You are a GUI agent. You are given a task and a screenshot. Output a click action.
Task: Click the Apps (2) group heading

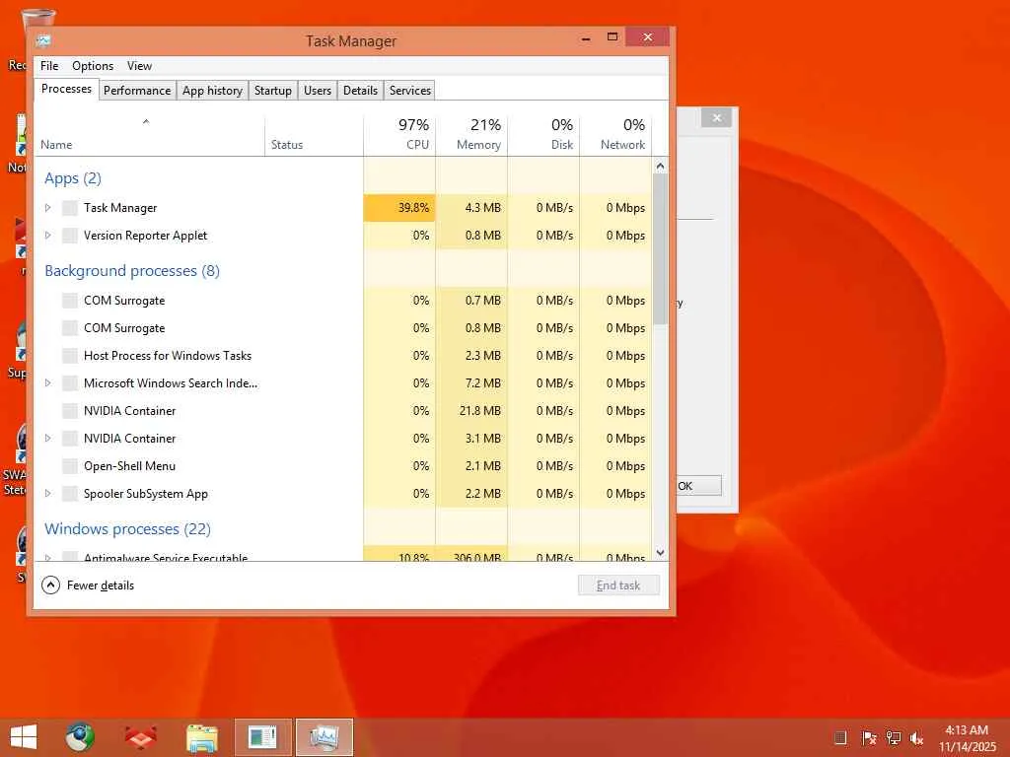pyautogui.click(x=73, y=178)
